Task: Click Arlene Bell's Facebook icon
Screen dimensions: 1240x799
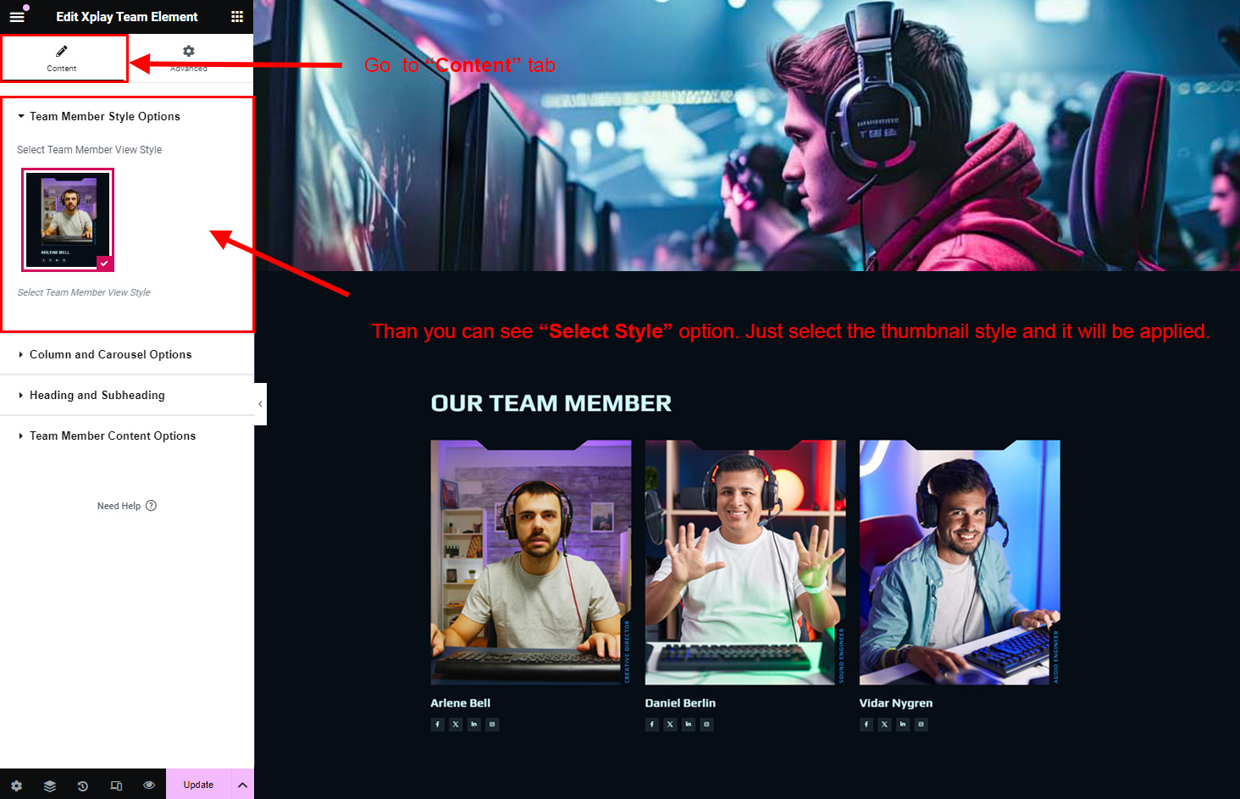Action: (x=437, y=724)
